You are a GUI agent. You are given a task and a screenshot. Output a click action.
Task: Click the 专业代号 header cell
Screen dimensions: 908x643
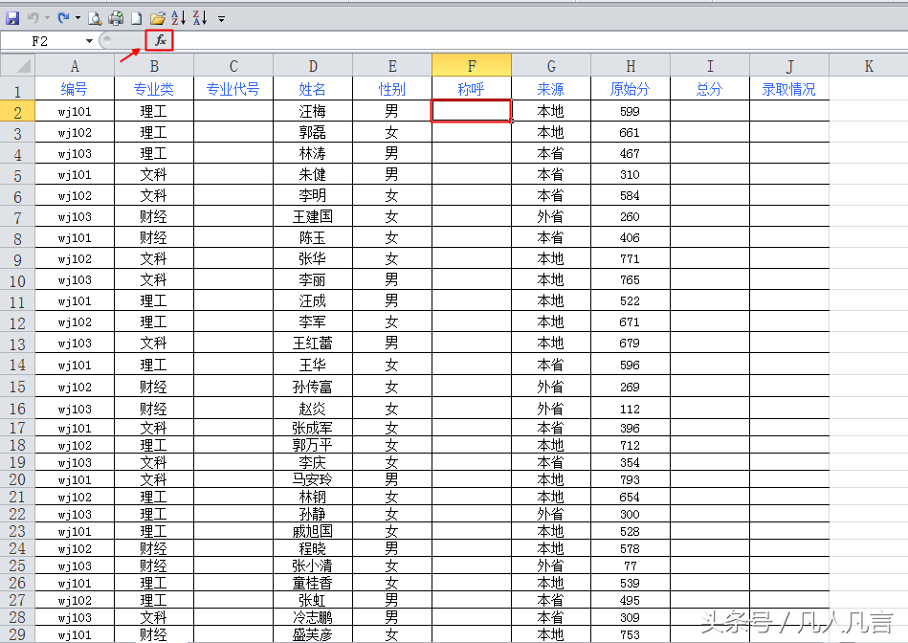[233, 89]
